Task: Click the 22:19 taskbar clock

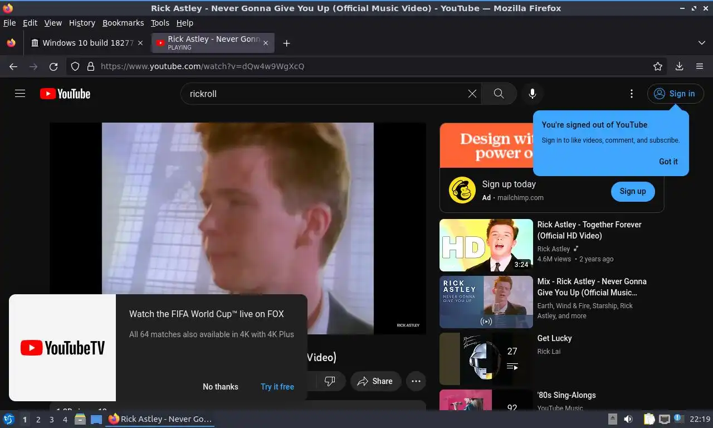Action: [700, 419]
